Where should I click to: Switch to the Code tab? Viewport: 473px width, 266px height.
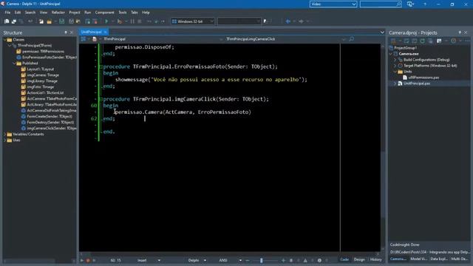tap(344, 259)
